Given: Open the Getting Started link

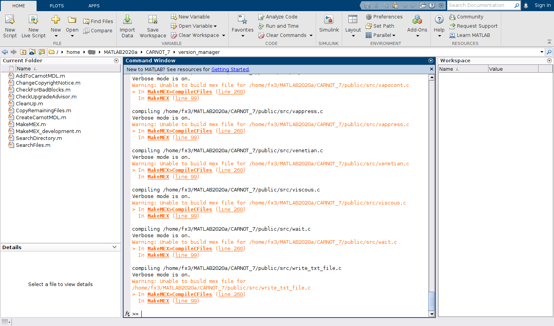Looking at the screenshot, I should tap(230, 70).
